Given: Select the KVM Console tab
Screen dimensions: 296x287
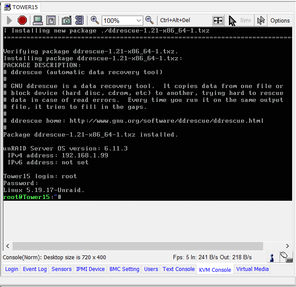Looking at the screenshot, I should [x=215, y=270].
